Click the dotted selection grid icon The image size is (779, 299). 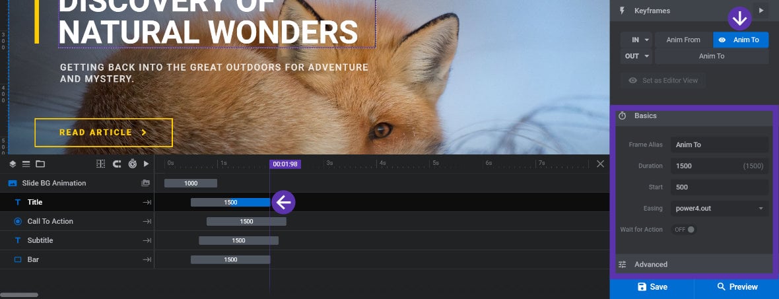(101, 164)
